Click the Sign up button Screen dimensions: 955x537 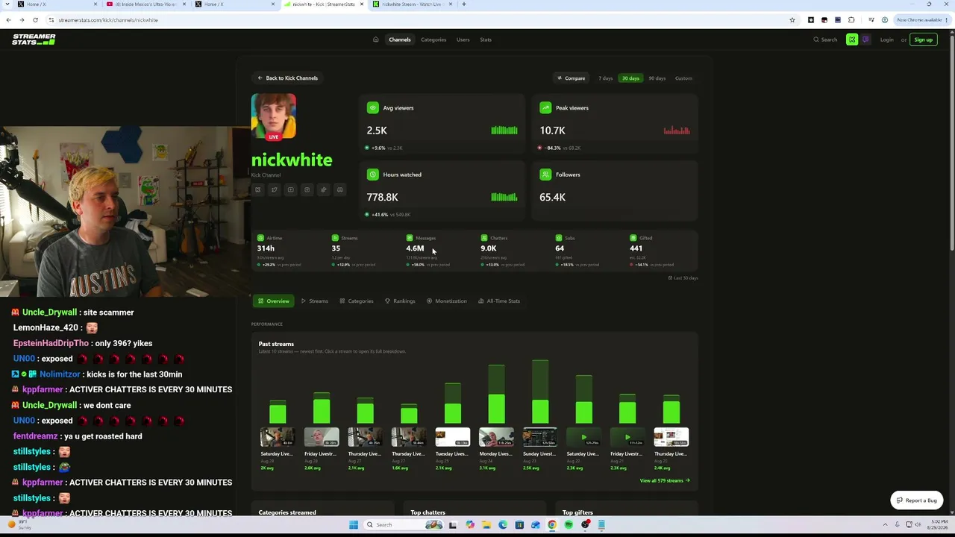point(924,40)
